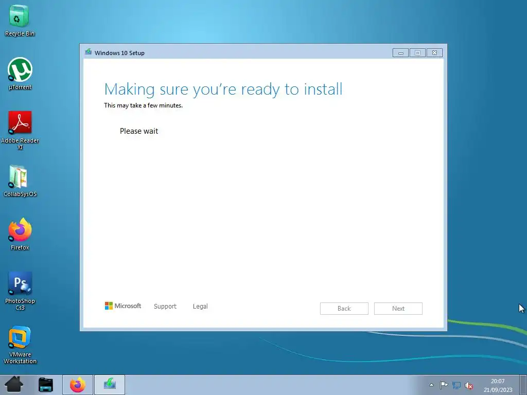Open the clock showing 20:07
Viewport: 527px width, 395px height.
[x=498, y=385]
